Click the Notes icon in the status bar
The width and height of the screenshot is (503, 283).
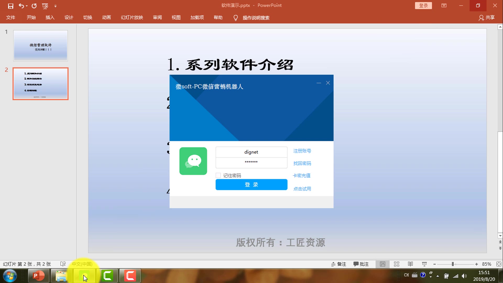(338, 264)
